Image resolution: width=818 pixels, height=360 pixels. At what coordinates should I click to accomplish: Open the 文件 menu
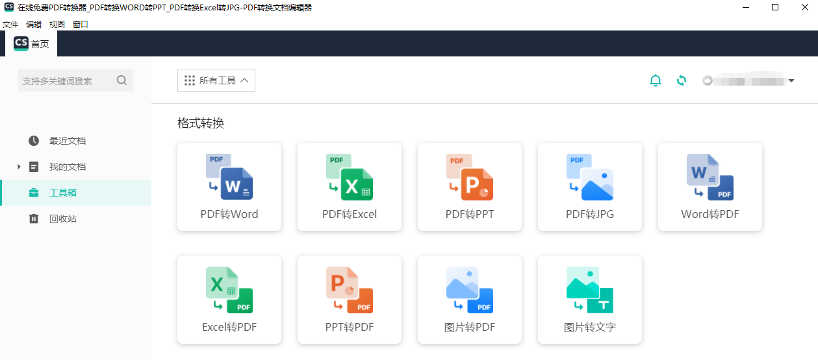[x=10, y=25]
